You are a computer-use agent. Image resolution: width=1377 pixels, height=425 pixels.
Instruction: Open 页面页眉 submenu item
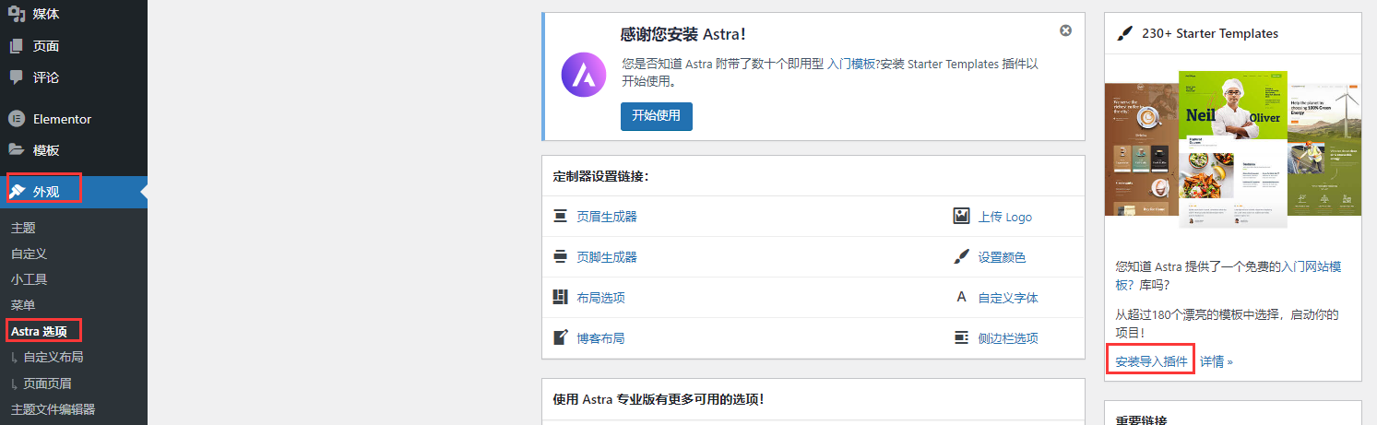[x=47, y=383]
